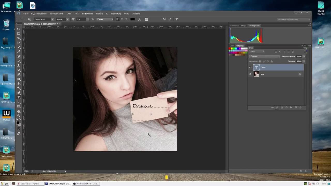The height and width of the screenshot is (186, 331).
Task: Select the Horizontal Type tool
Action: [19, 97]
